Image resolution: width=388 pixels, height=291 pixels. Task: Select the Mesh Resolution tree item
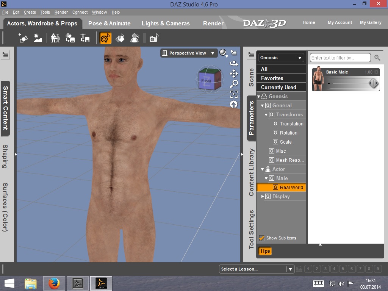[x=287, y=160]
